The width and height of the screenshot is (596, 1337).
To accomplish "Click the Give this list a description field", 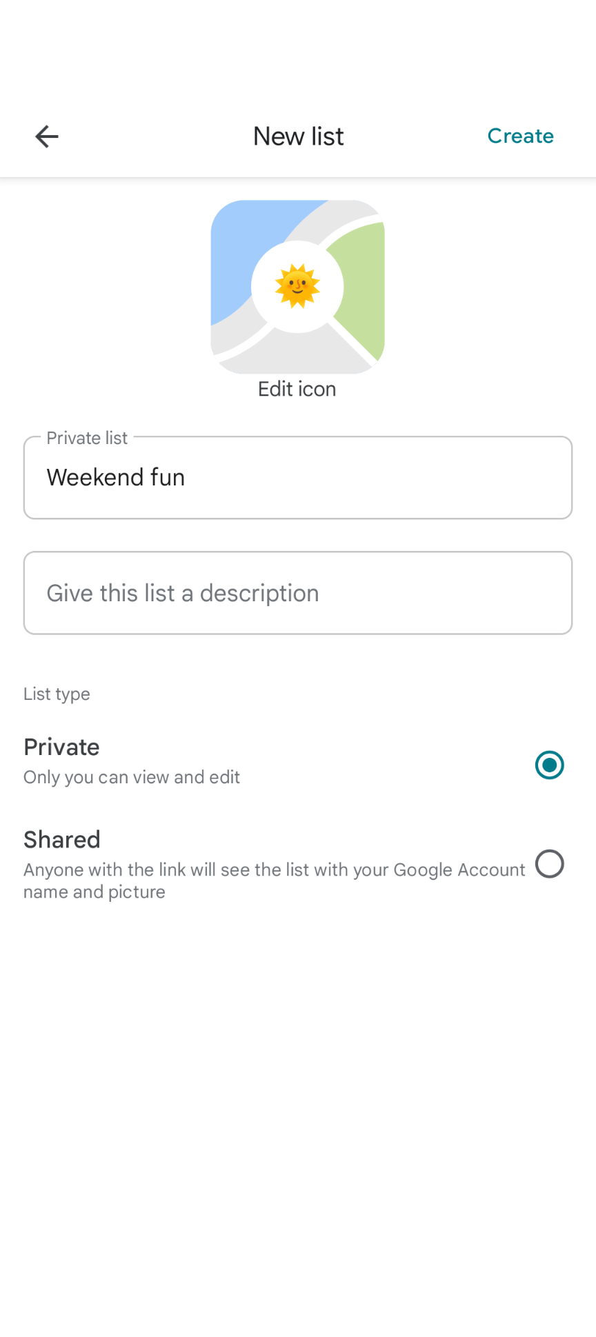I will 297,592.
